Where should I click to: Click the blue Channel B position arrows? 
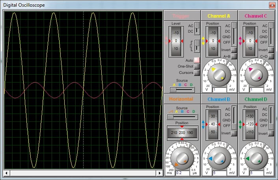click(x=203, y=125)
